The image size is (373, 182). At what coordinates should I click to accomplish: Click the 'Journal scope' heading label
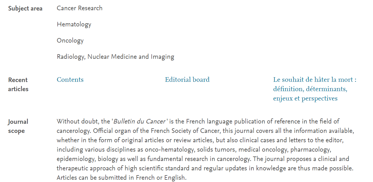[18, 126]
